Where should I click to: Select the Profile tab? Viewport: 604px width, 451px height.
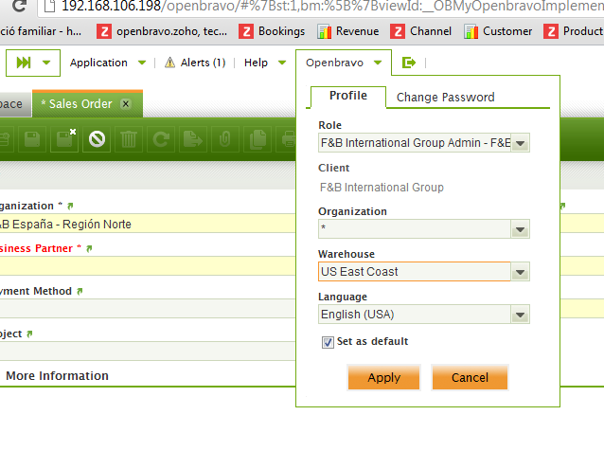click(347, 96)
